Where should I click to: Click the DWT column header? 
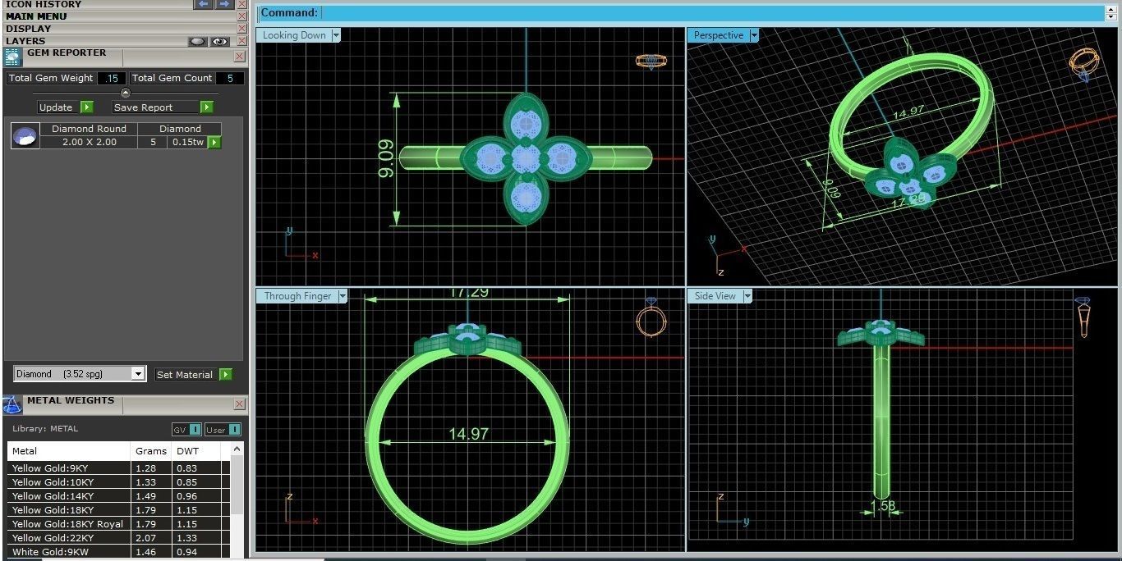tap(197, 451)
